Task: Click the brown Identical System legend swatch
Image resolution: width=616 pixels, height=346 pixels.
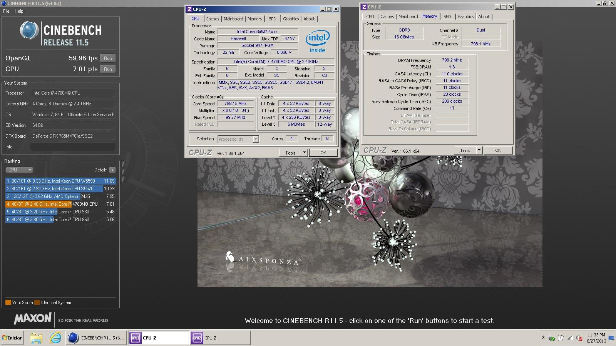Action: (x=37, y=303)
